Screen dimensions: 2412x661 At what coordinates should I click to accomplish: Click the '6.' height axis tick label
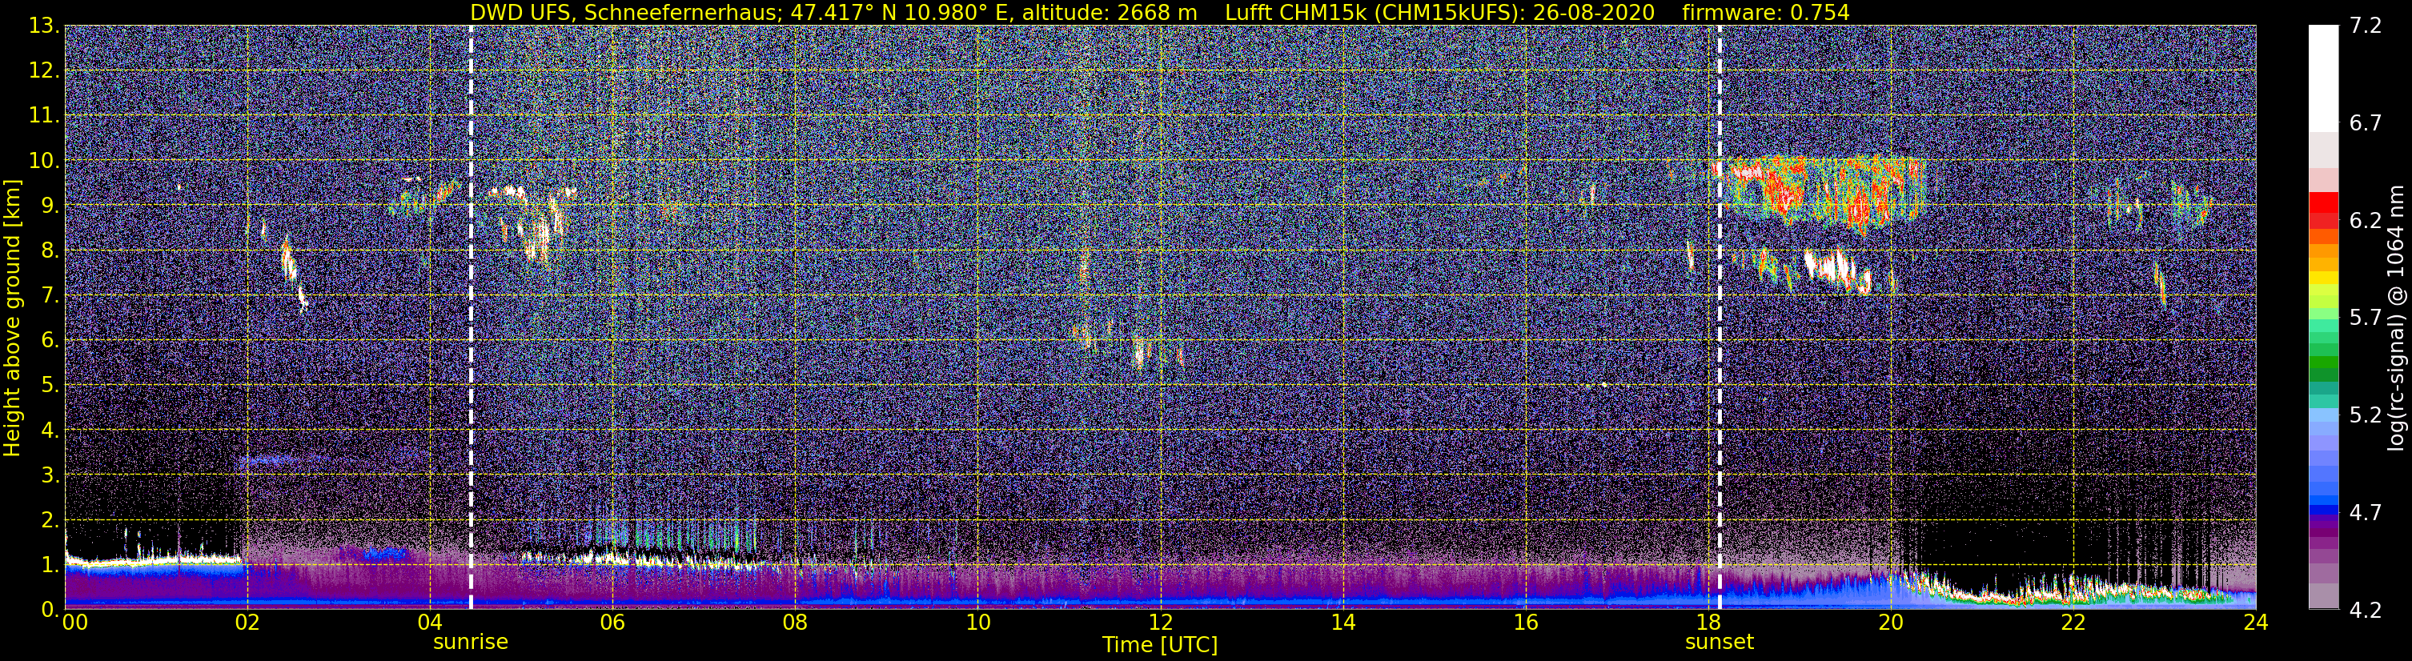pyautogui.click(x=49, y=341)
